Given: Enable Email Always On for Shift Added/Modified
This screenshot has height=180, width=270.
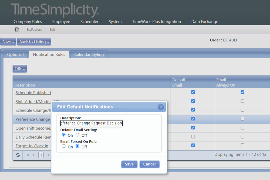Looking at the screenshot, I should pos(242,101).
